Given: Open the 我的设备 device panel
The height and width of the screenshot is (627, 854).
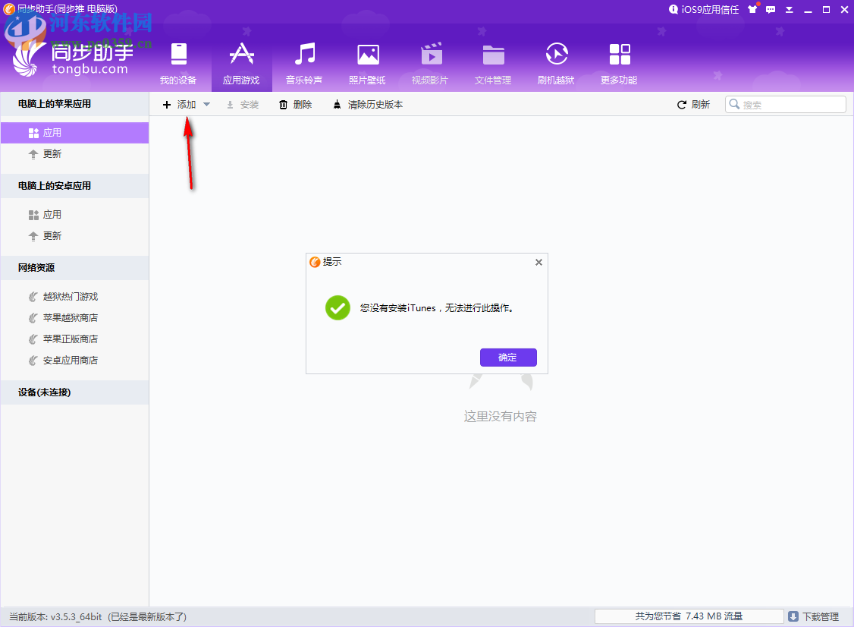Looking at the screenshot, I should [x=178, y=61].
